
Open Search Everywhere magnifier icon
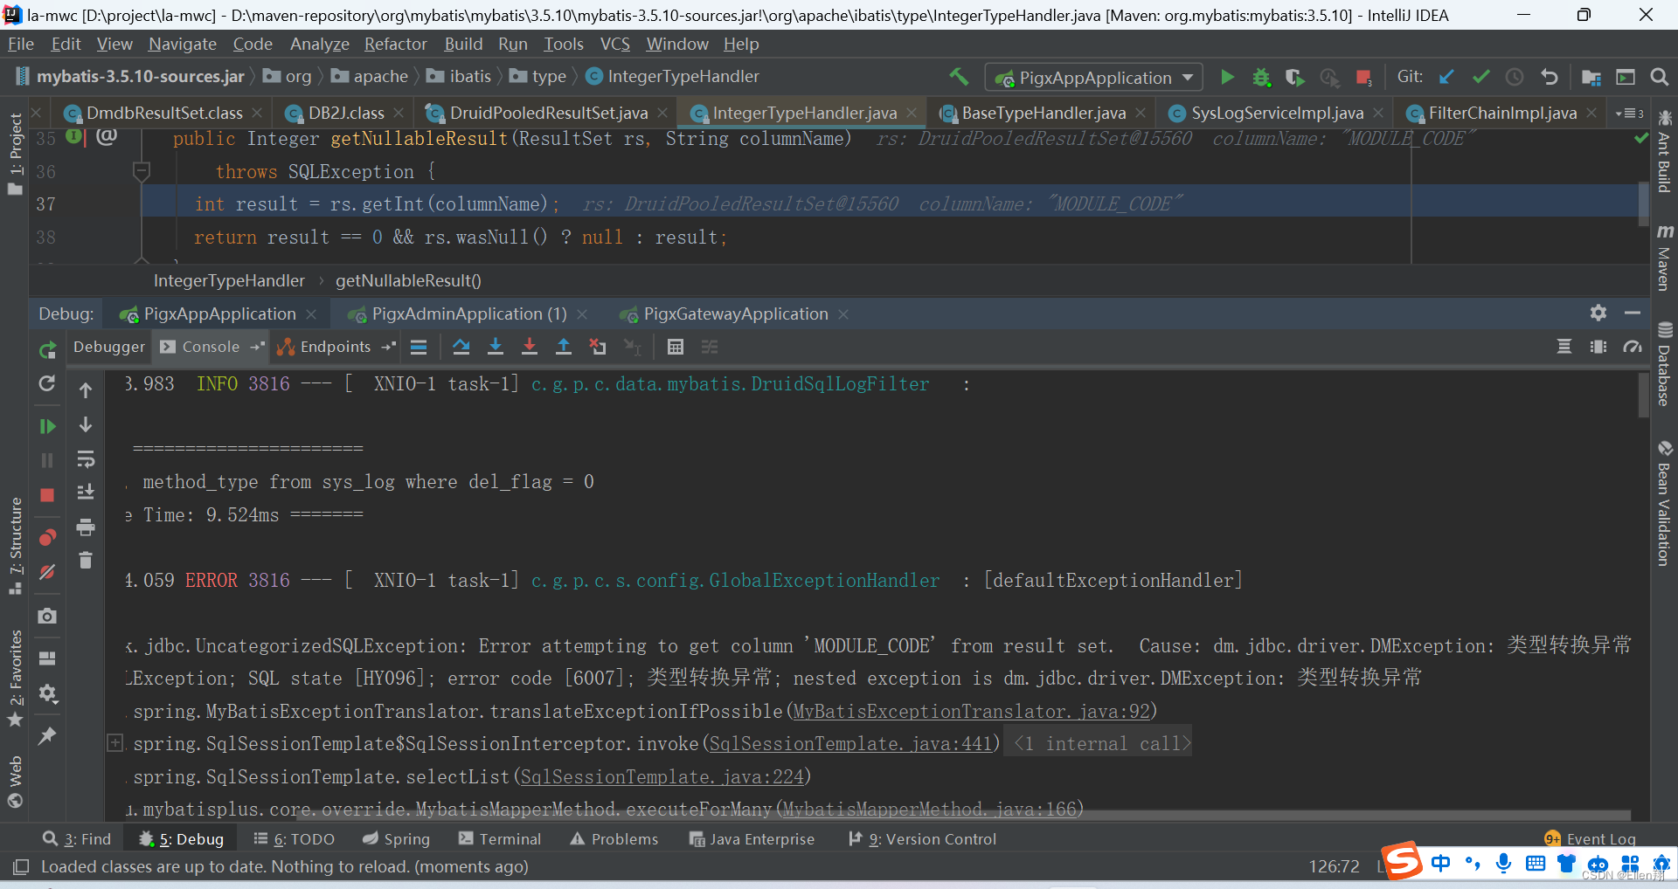(1660, 77)
